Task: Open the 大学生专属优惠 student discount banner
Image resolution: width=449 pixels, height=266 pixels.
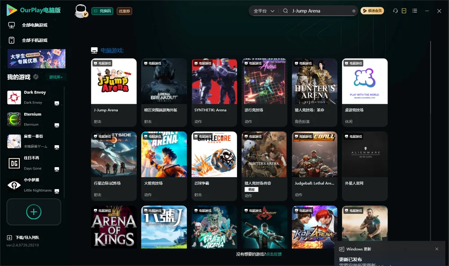Action: point(36,58)
